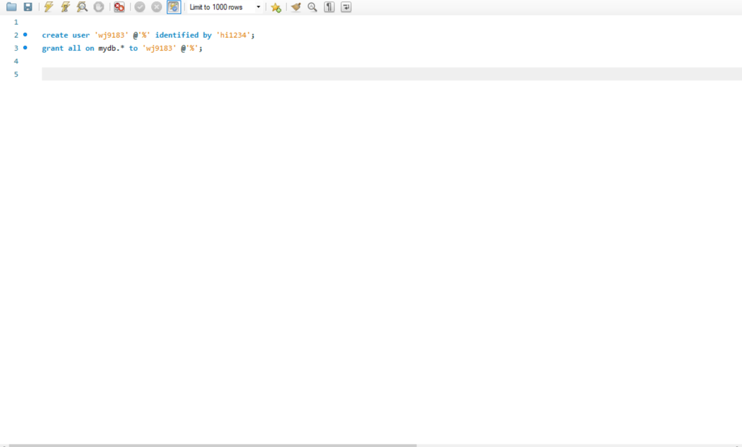Open find panel magnifier icon

click(x=313, y=7)
